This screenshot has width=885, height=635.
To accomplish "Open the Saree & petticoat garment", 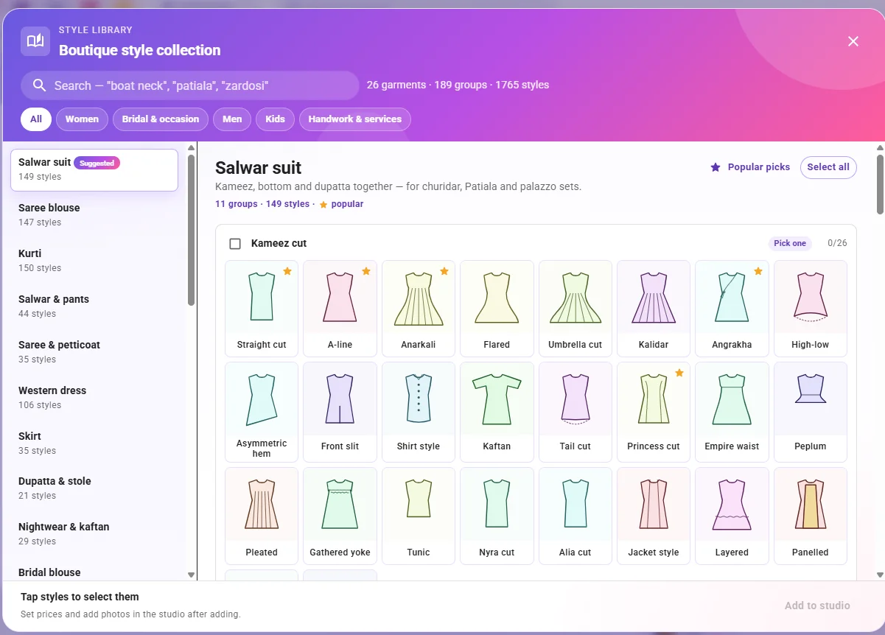I will pyautogui.click(x=94, y=352).
